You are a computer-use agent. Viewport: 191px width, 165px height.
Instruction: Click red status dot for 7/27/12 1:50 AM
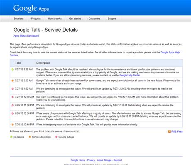click(12, 89)
